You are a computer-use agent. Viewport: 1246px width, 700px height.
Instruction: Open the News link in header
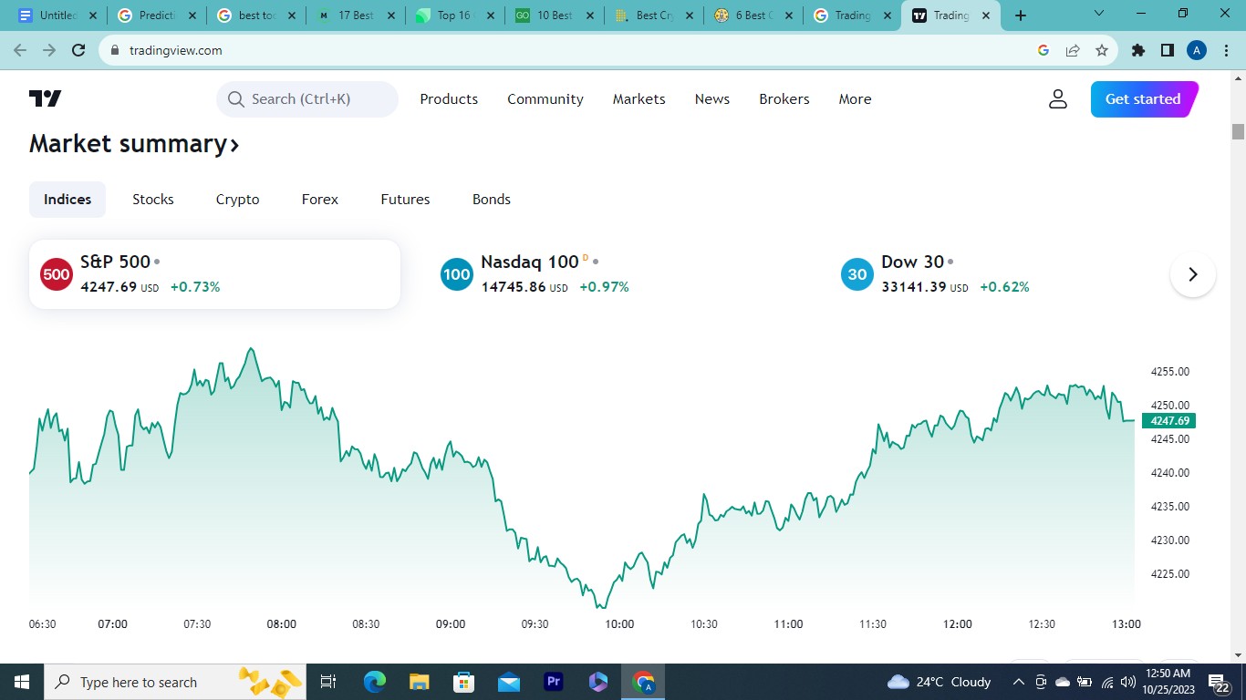(x=711, y=99)
